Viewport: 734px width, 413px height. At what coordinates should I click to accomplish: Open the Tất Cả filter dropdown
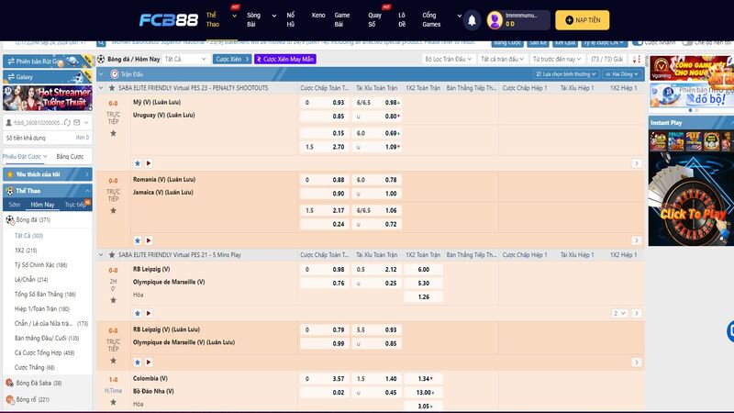pos(185,59)
